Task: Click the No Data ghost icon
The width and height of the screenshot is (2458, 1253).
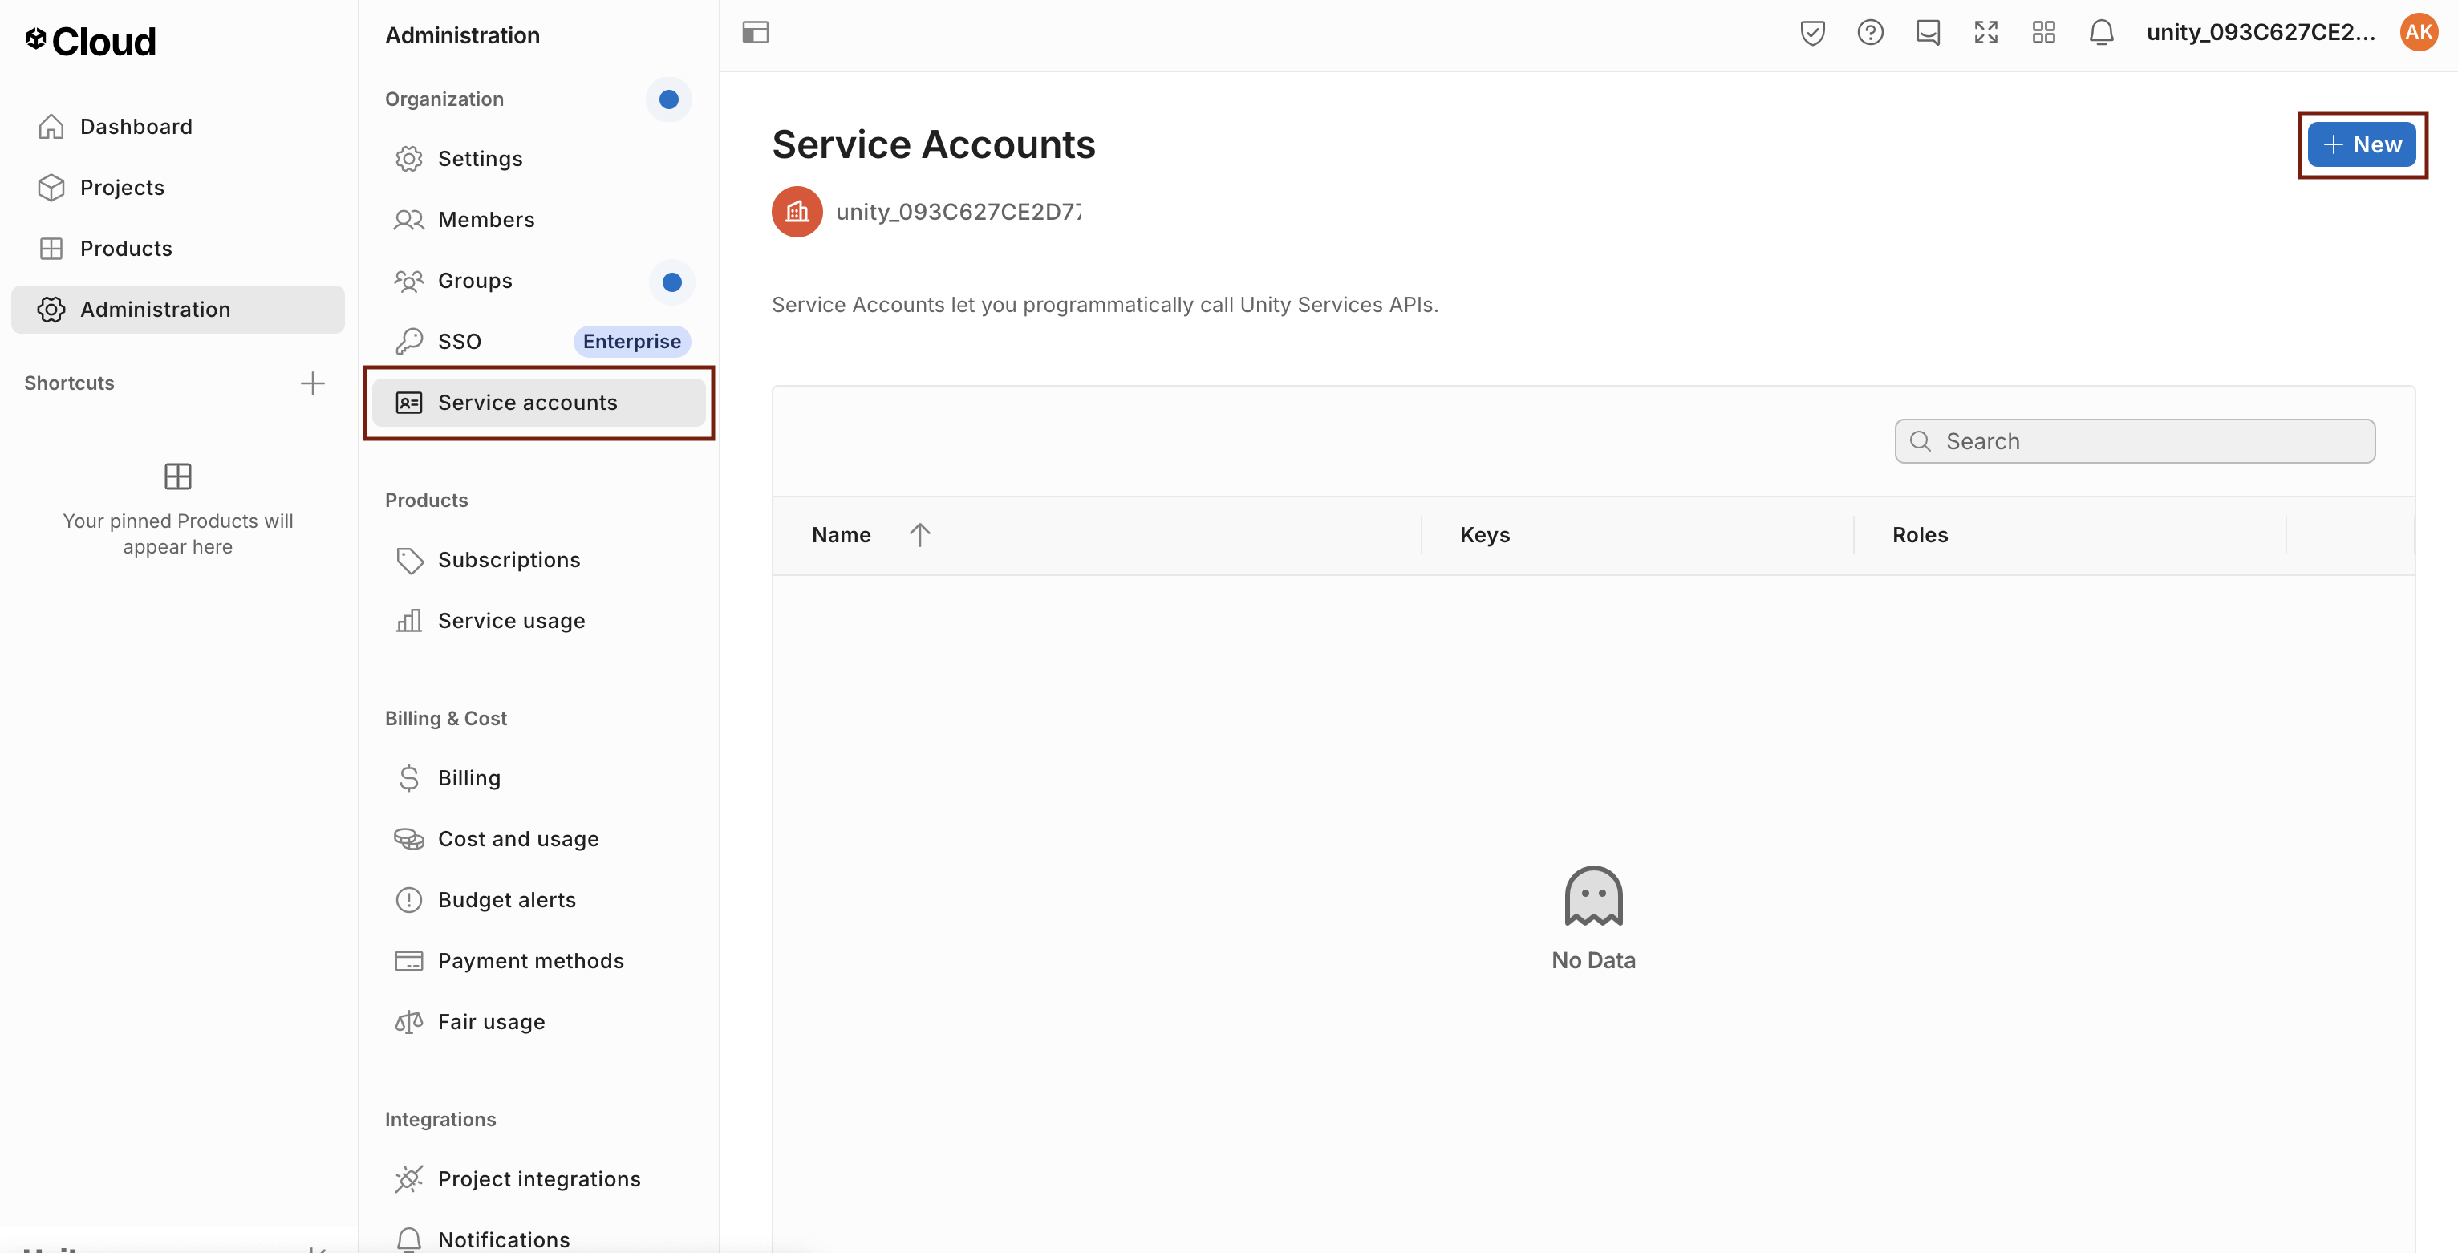Action: (x=1592, y=896)
